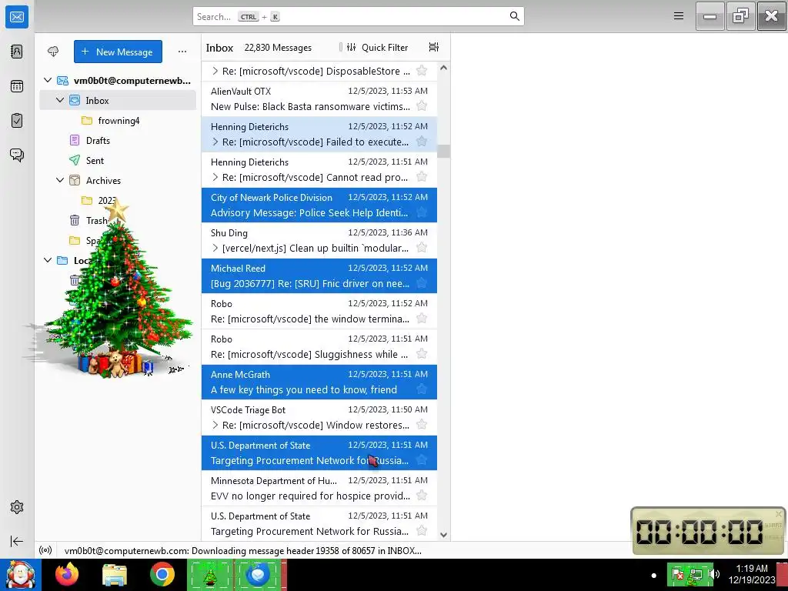Image resolution: width=788 pixels, height=591 pixels.
Task: Switch to Thunderbird taskbar button
Action: tap(258, 574)
